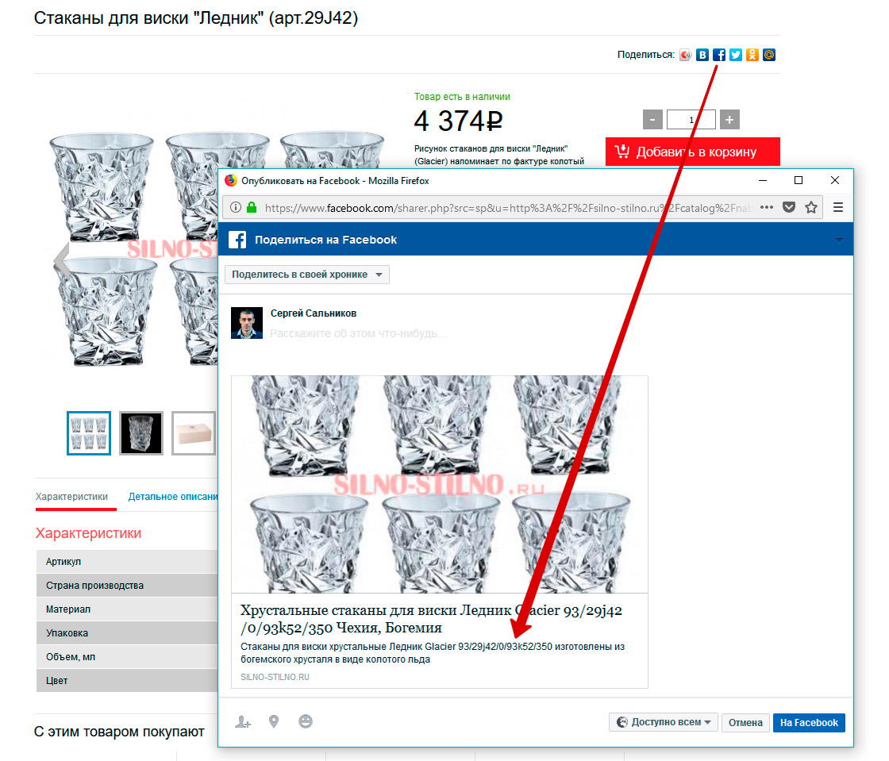
Task: Select the six-glasses product thumbnail
Action: coord(89,433)
